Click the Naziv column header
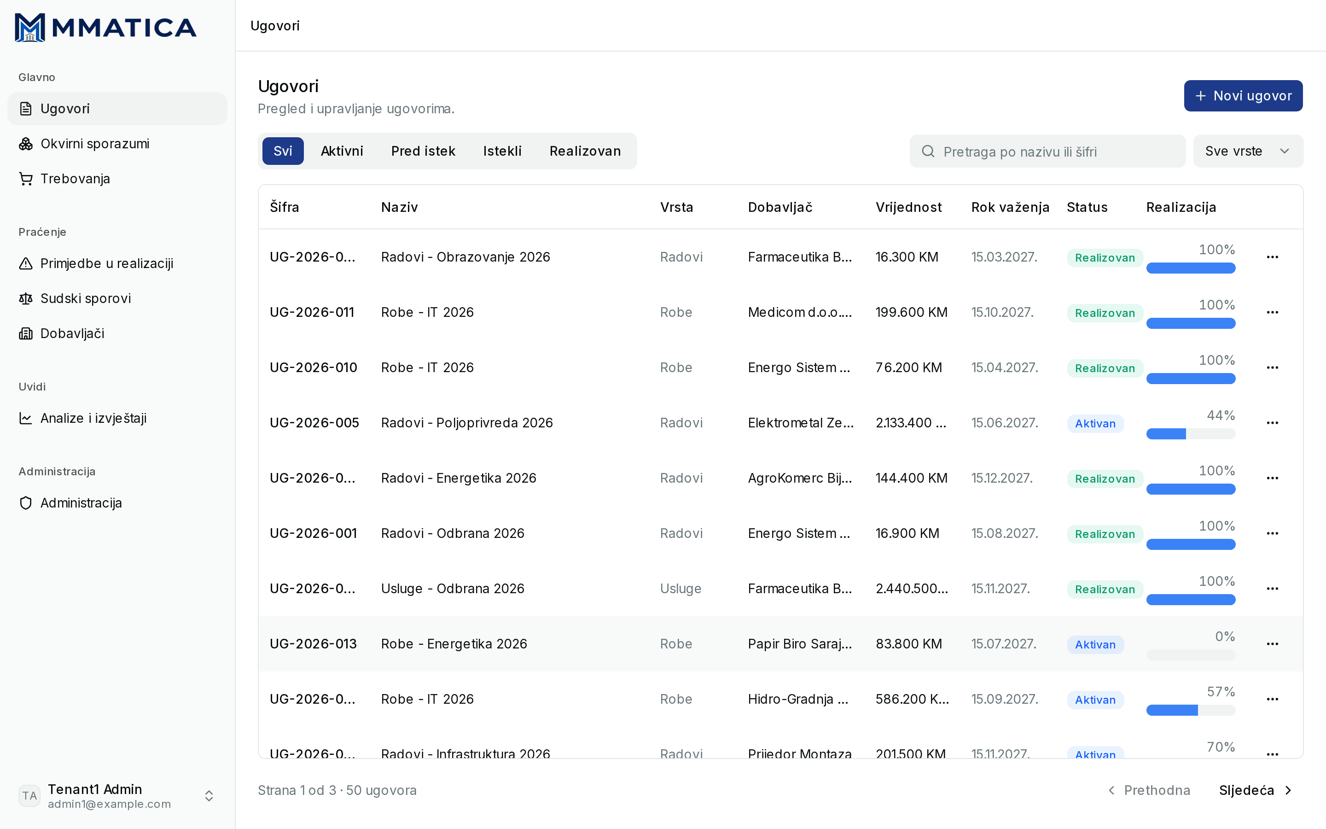 click(400, 207)
